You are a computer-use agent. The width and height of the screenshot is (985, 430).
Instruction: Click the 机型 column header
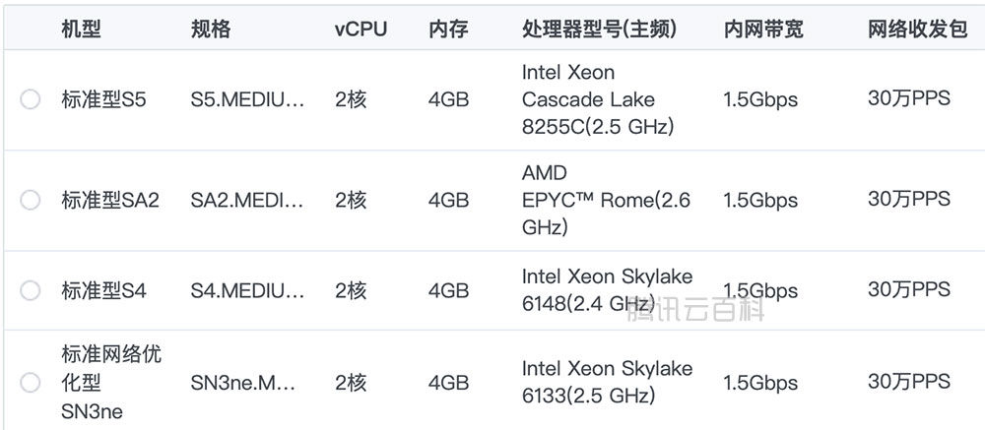[81, 30]
